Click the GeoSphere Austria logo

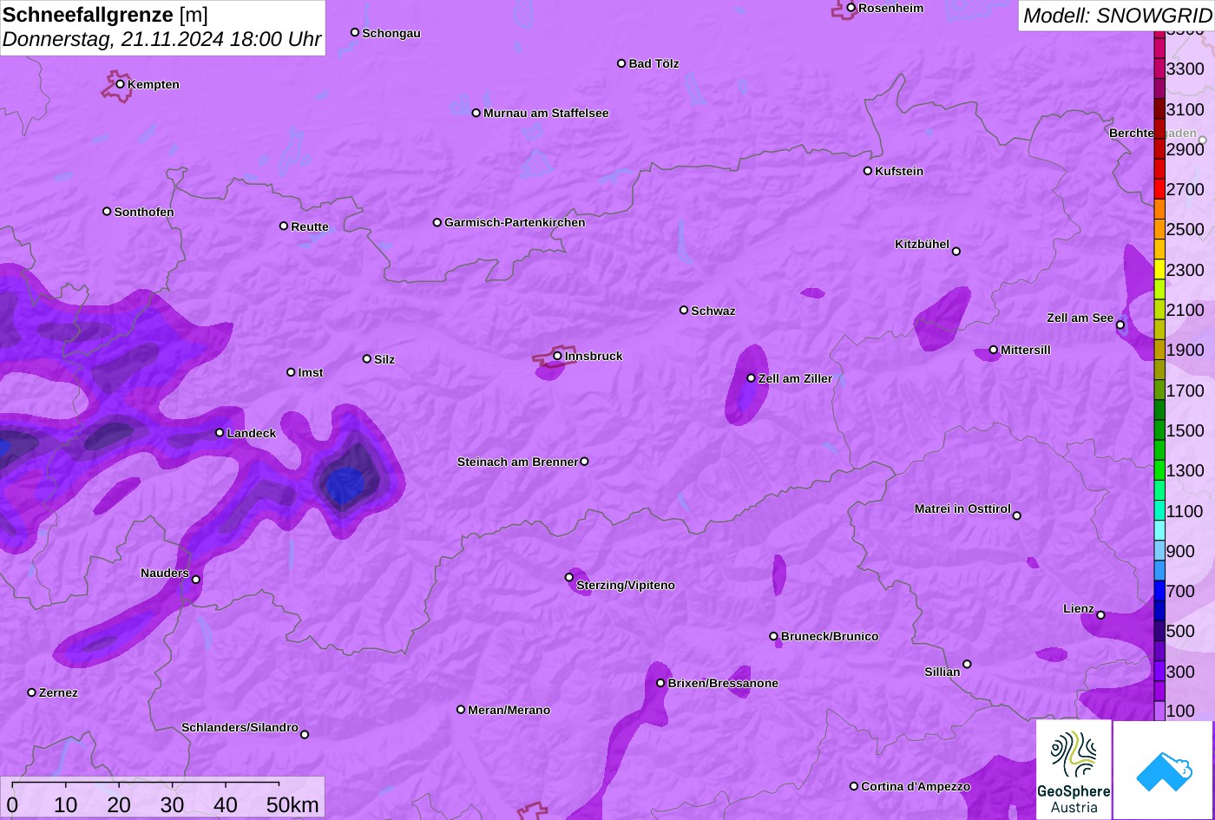(x=1074, y=770)
